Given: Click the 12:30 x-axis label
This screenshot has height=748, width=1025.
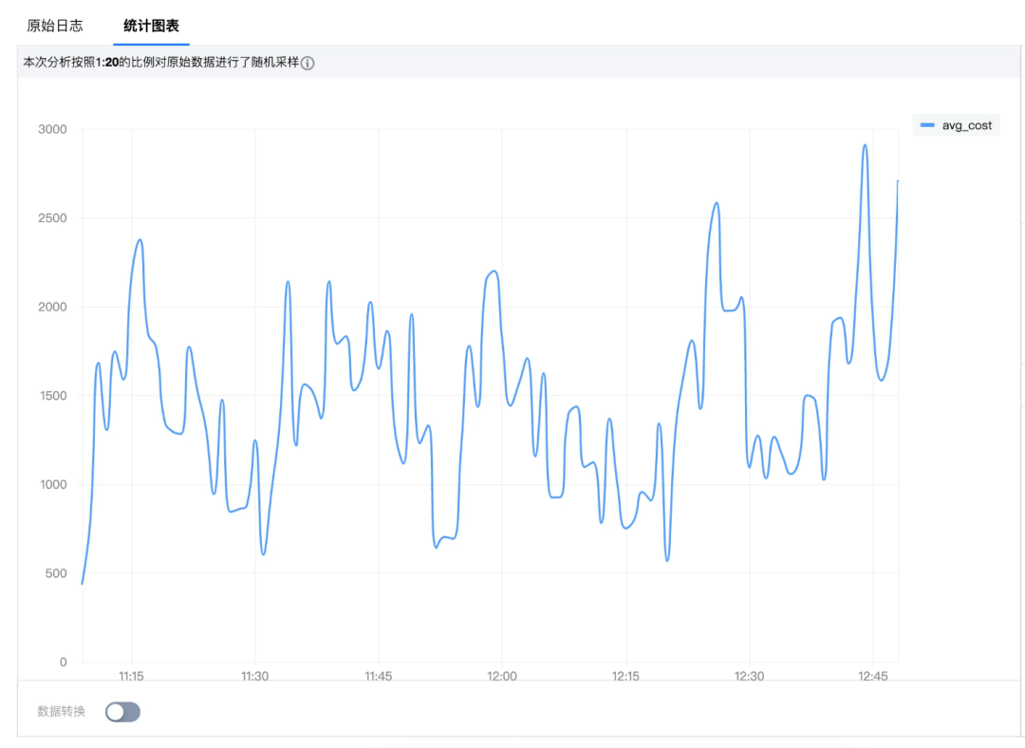Looking at the screenshot, I should point(749,676).
